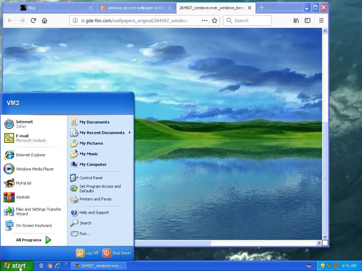Select the 264507_windows-zve taskbar button
This screenshot has width=362, height=271.
click(x=99, y=266)
